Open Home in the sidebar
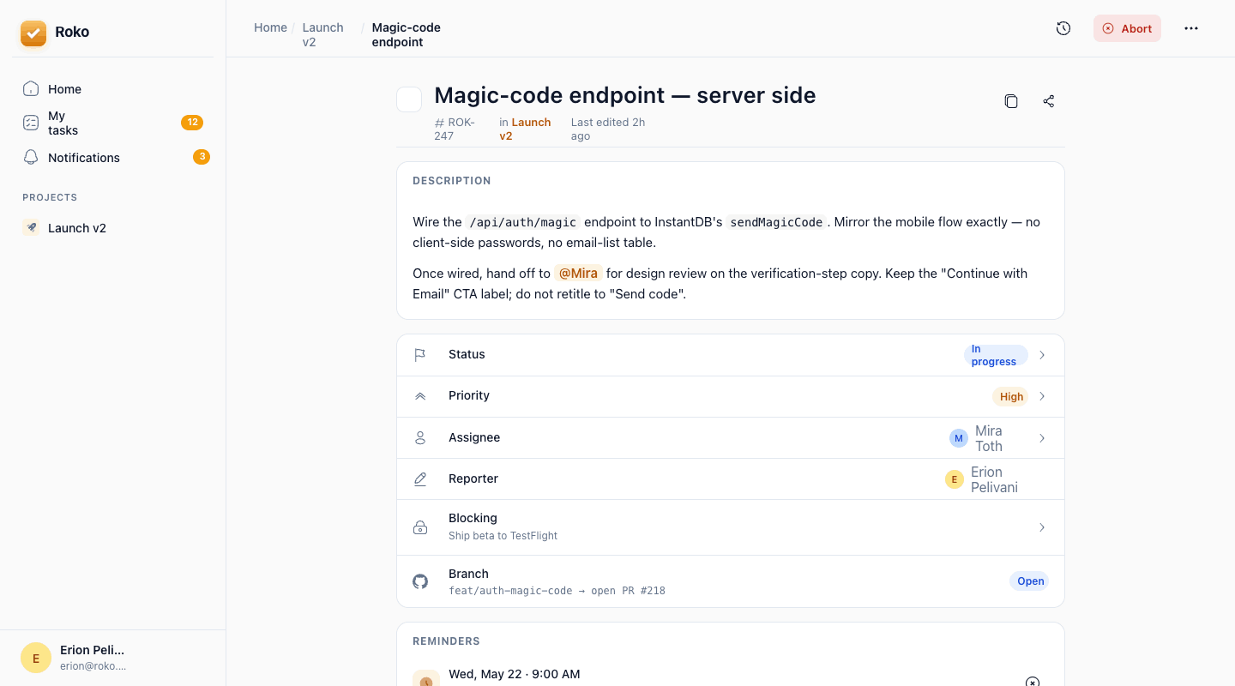 point(113,89)
